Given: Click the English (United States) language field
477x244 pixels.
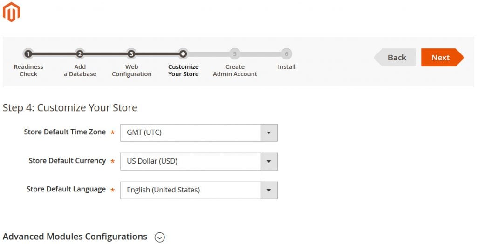Looking at the screenshot, I should click(x=191, y=190).
